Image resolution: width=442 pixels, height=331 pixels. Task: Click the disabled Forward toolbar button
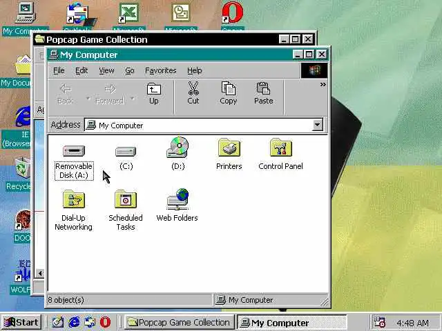pos(110,94)
